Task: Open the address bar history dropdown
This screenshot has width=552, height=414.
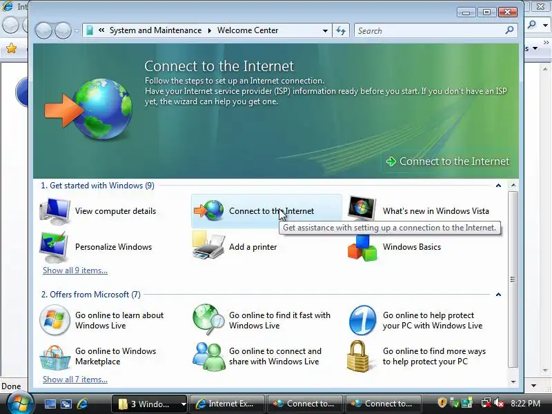Action: point(325,31)
